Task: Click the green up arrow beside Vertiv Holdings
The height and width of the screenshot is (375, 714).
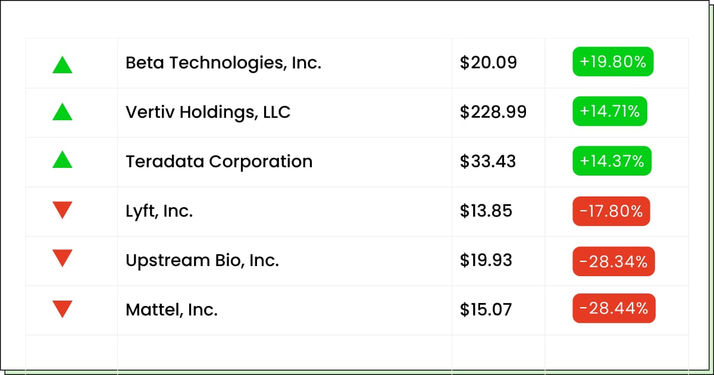Action: click(x=62, y=112)
